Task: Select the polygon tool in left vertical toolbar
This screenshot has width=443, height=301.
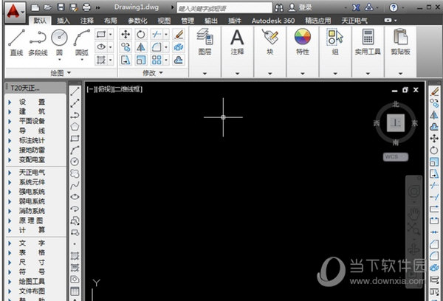Action: [x=75, y=126]
